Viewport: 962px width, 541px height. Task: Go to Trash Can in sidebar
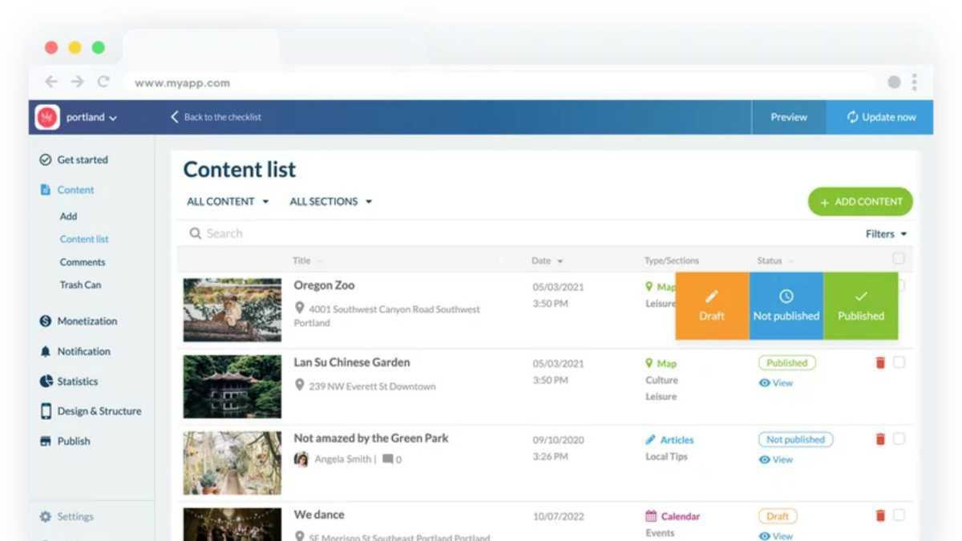click(80, 285)
